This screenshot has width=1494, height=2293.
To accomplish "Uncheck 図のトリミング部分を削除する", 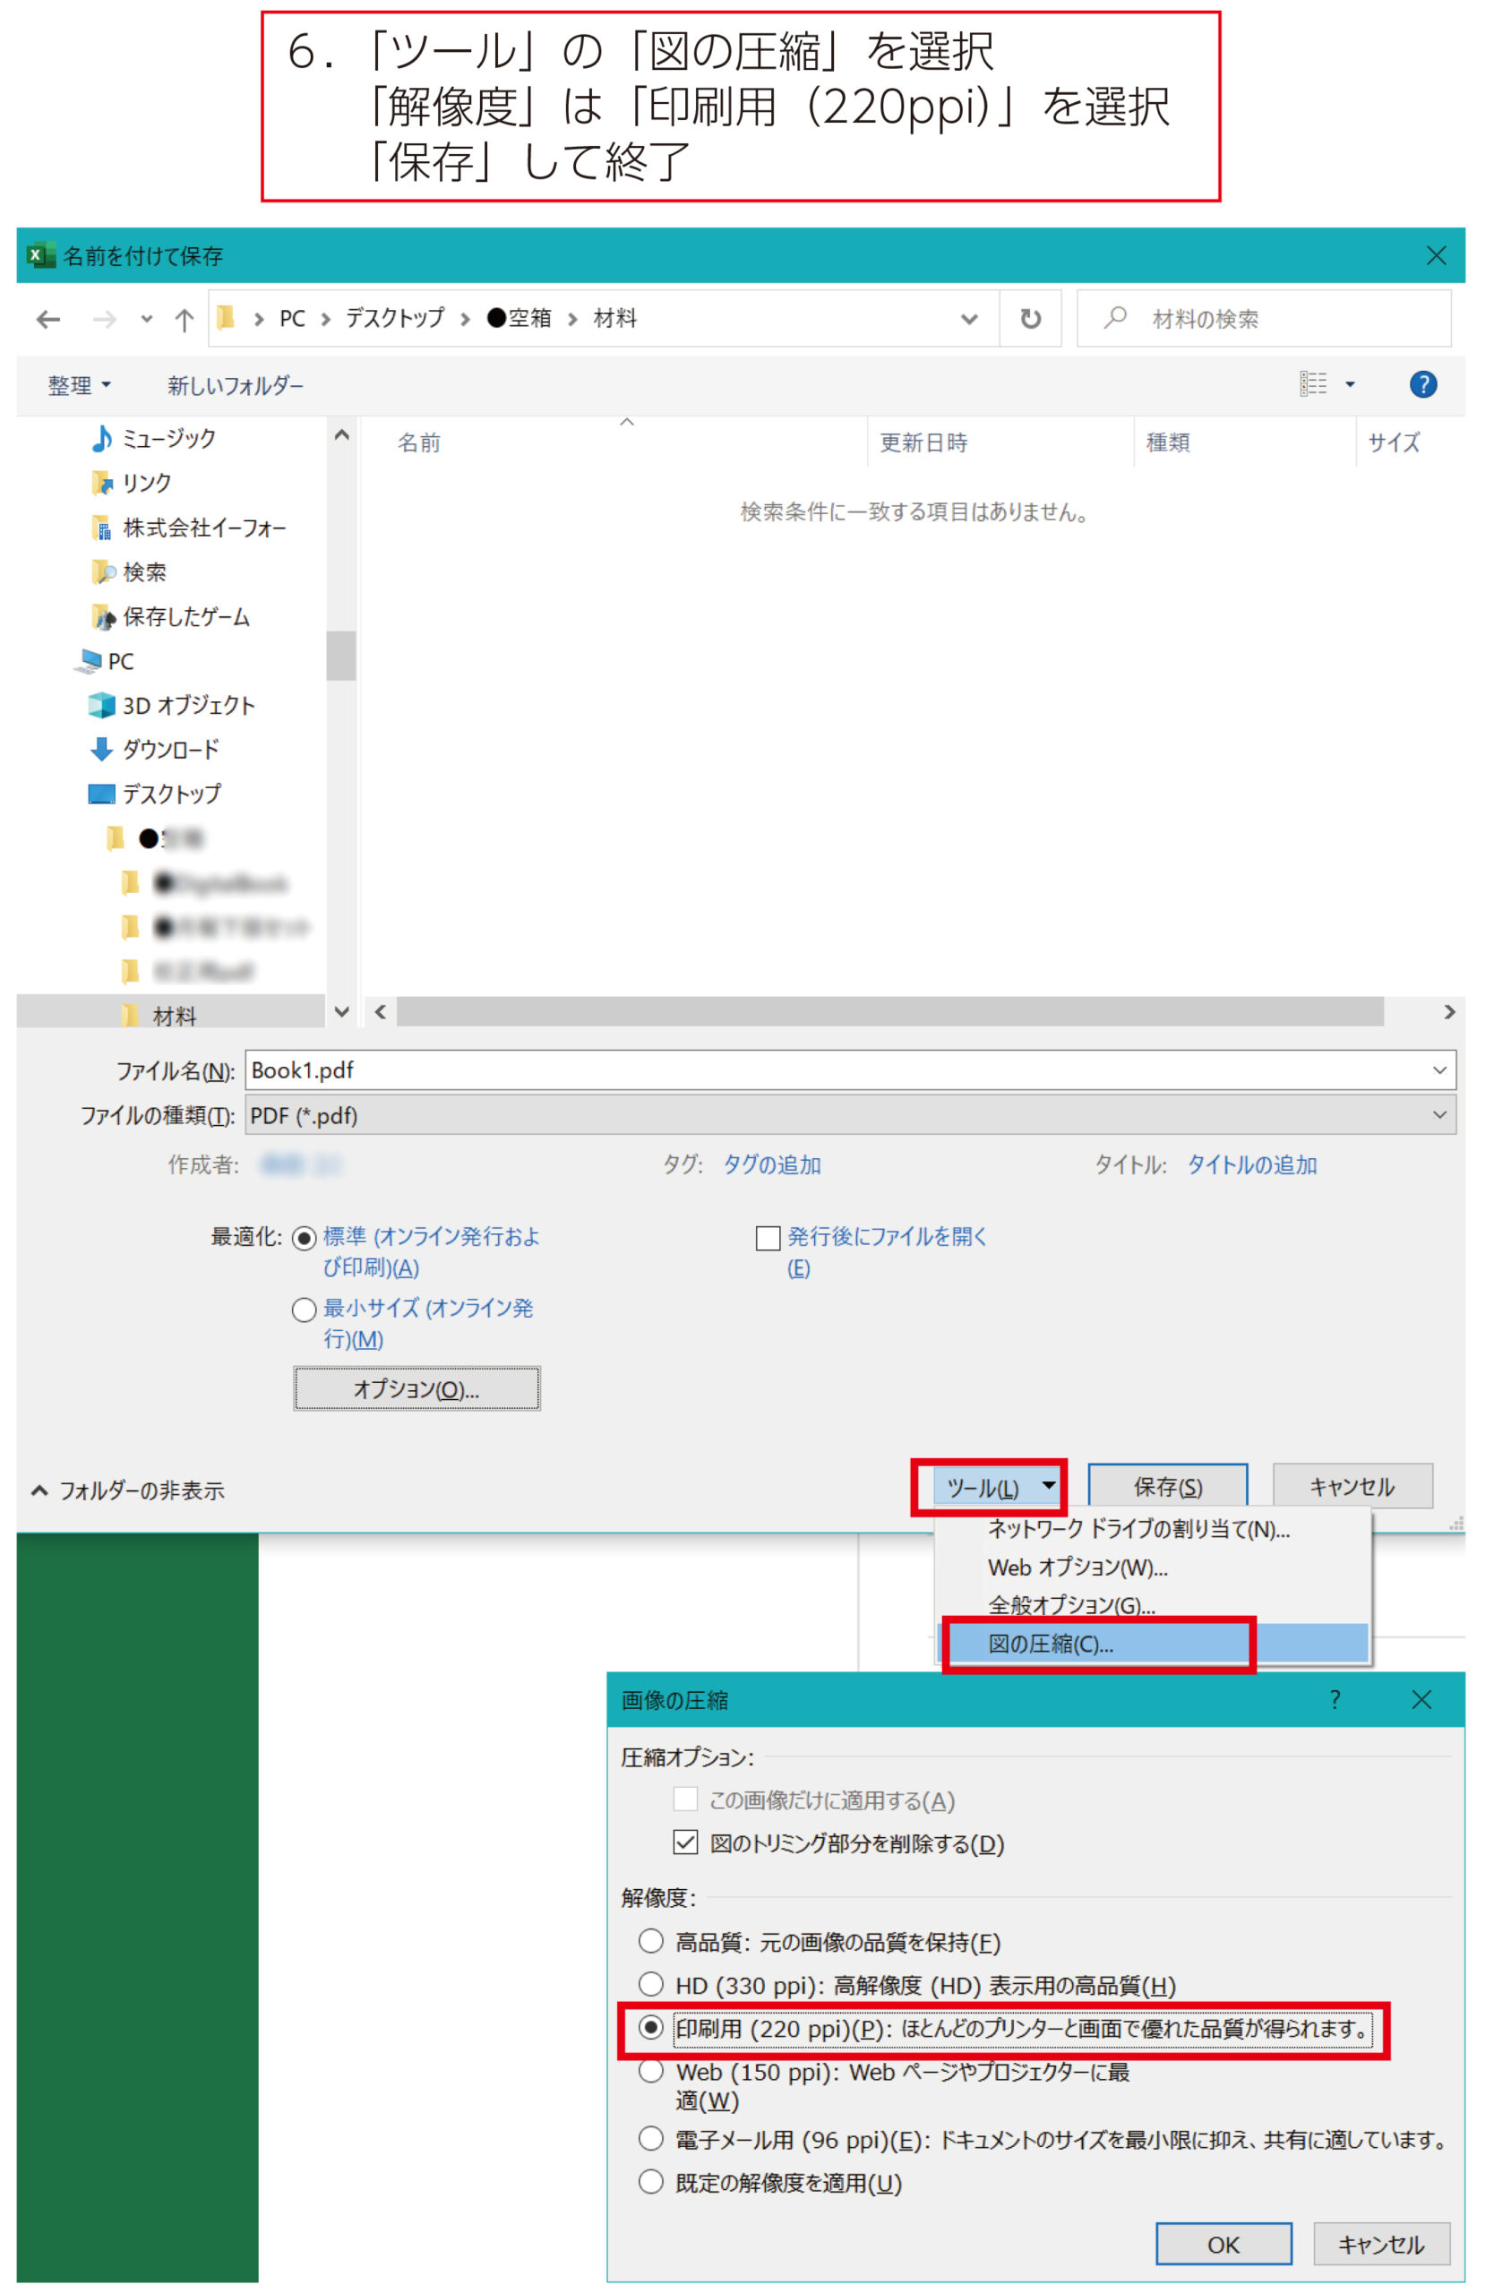I will tap(685, 1842).
